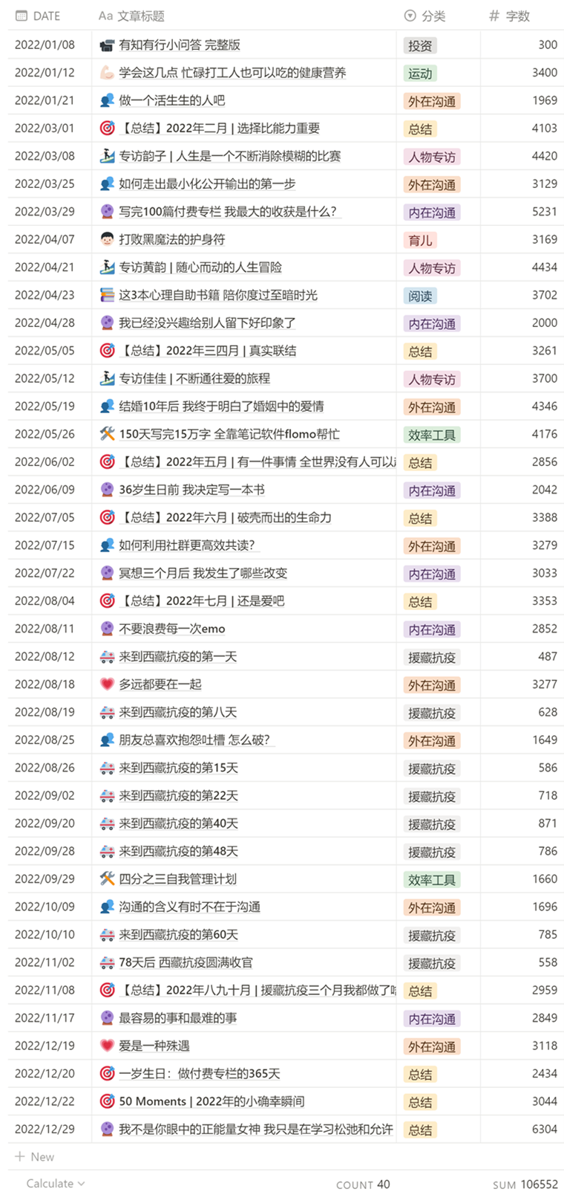Click 内在沟通 tag on 2022/11/17 row
The height and width of the screenshot is (1195, 564).
pos(432,1019)
